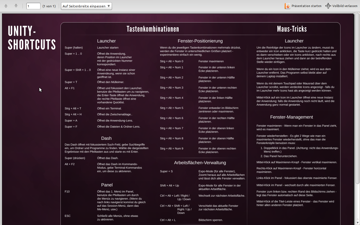Click 'Strg + Alt + Num 8' shortcut
360x225 pixels.
point(172,138)
